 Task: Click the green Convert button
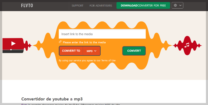click(x=134, y=51)
